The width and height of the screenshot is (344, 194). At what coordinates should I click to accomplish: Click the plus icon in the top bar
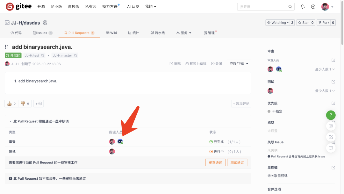(313, 6)
